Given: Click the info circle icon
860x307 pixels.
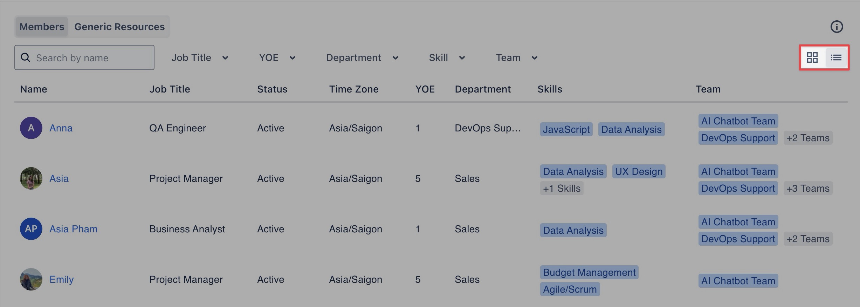Looking at the screenshot, I should click(x=837, y=27).
